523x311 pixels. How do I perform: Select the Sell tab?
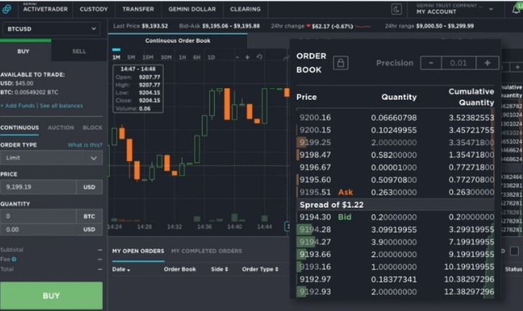[x=79, y=51]
